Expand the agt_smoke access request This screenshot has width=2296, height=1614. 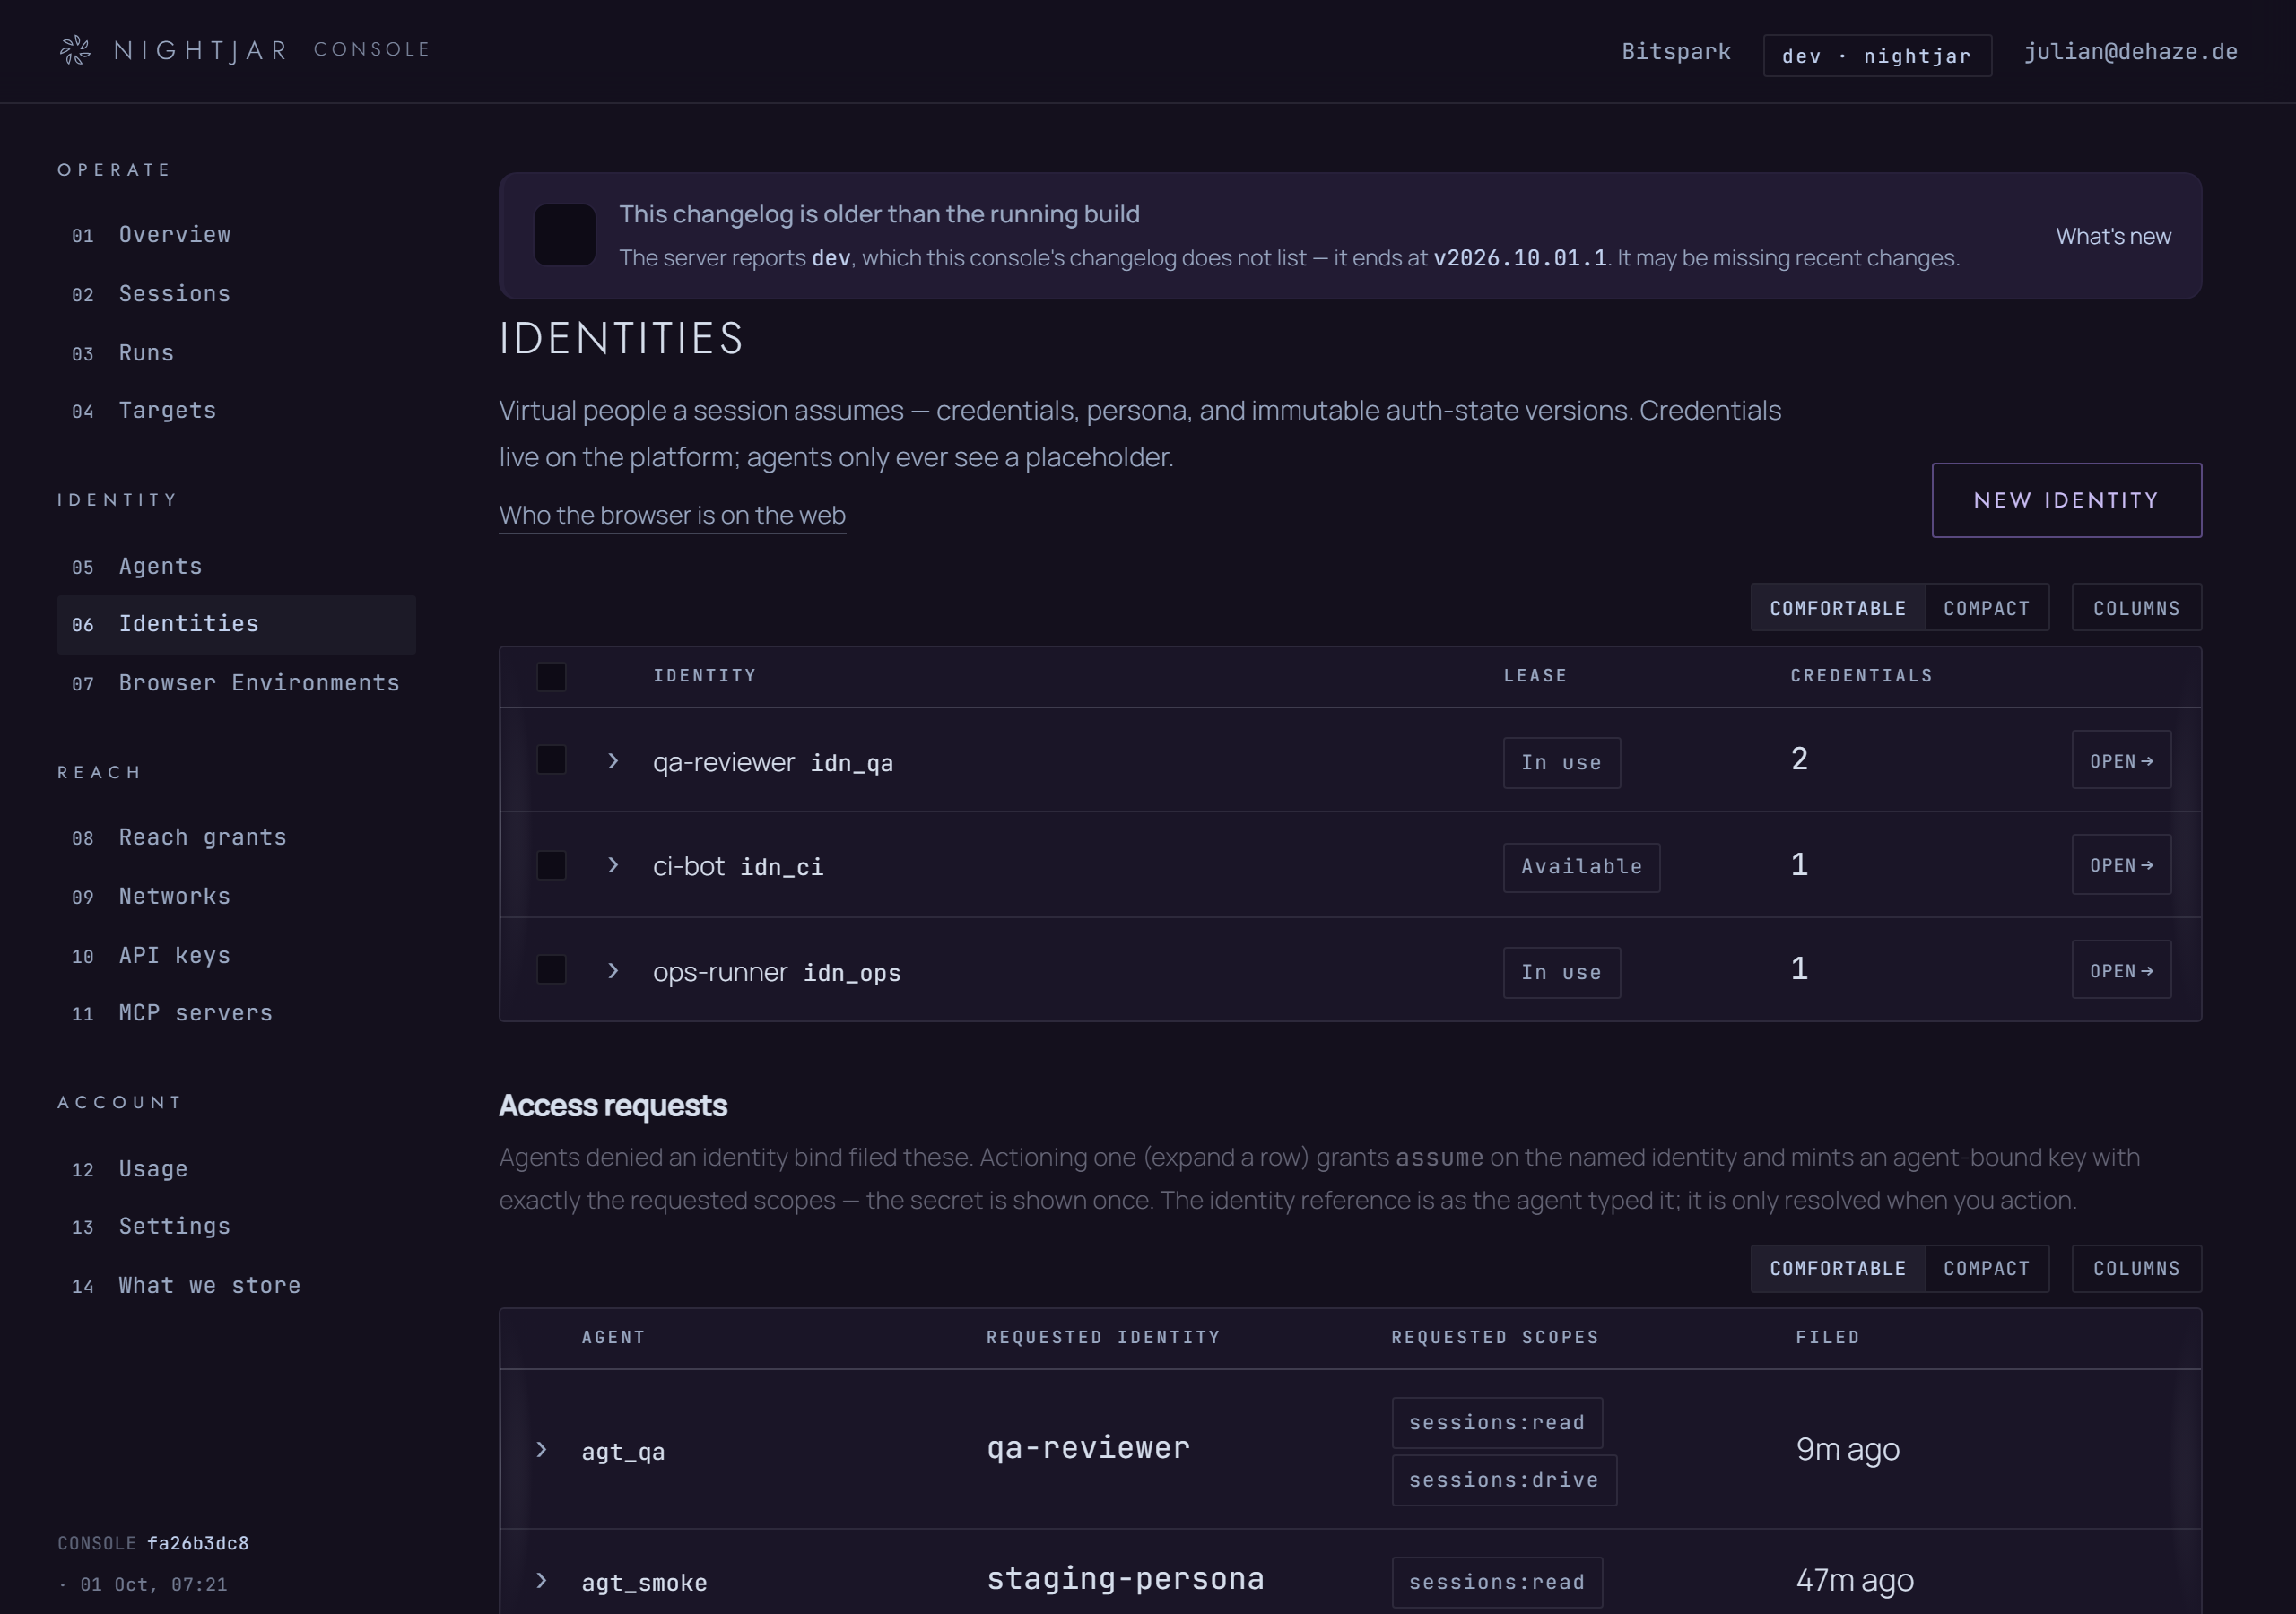(541, 1581)
